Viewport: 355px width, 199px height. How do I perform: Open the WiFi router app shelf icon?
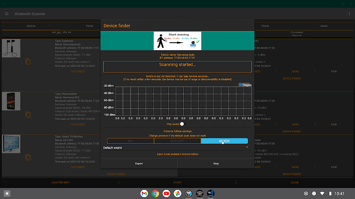pyautogui.click(x=189, y=193)
